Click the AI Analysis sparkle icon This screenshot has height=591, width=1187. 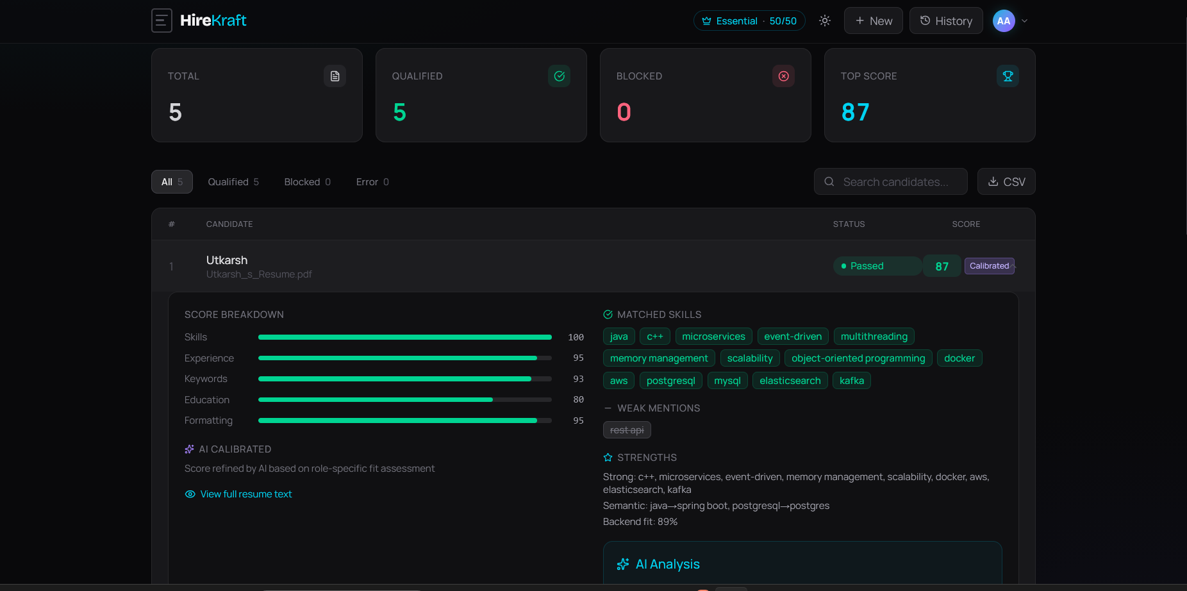point(623,564)
